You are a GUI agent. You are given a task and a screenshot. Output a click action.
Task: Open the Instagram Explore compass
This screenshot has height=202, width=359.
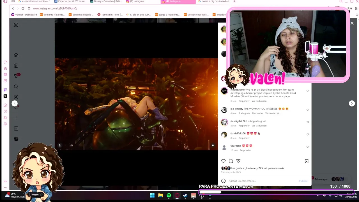pos(16,97)
